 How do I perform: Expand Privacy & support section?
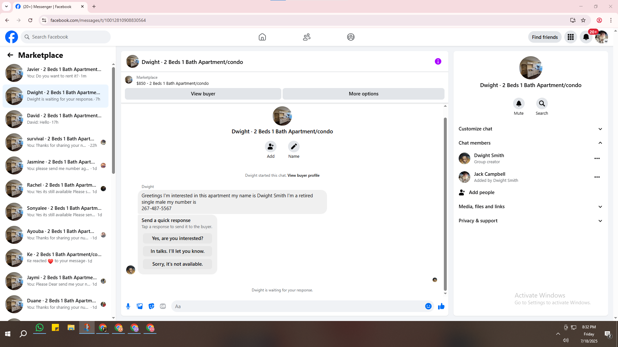point(600,221)
